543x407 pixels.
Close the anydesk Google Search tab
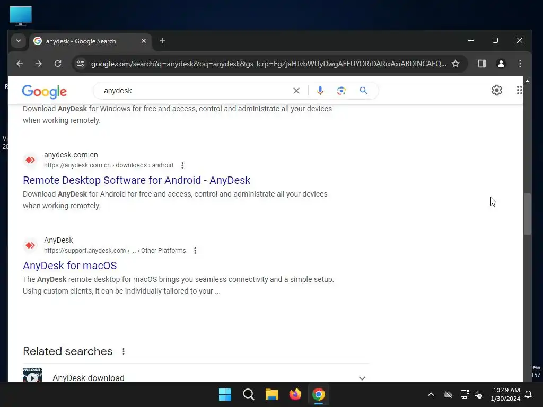coord(144,41)
